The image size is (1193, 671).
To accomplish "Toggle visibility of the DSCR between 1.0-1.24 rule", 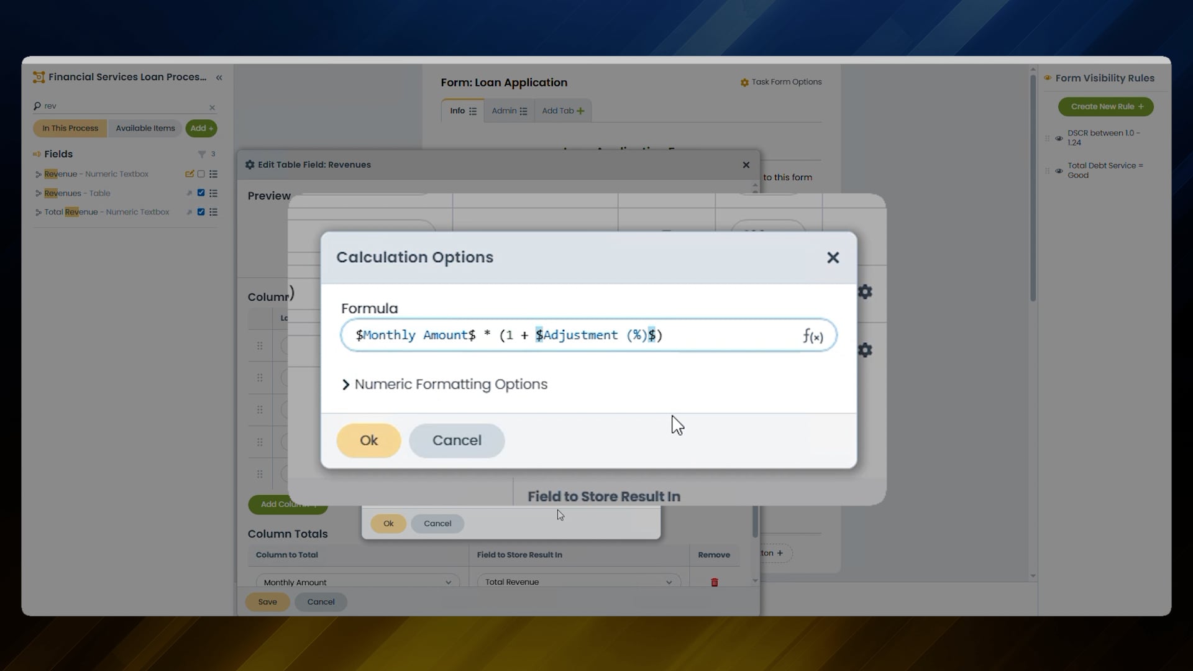I will point(1059,138).
